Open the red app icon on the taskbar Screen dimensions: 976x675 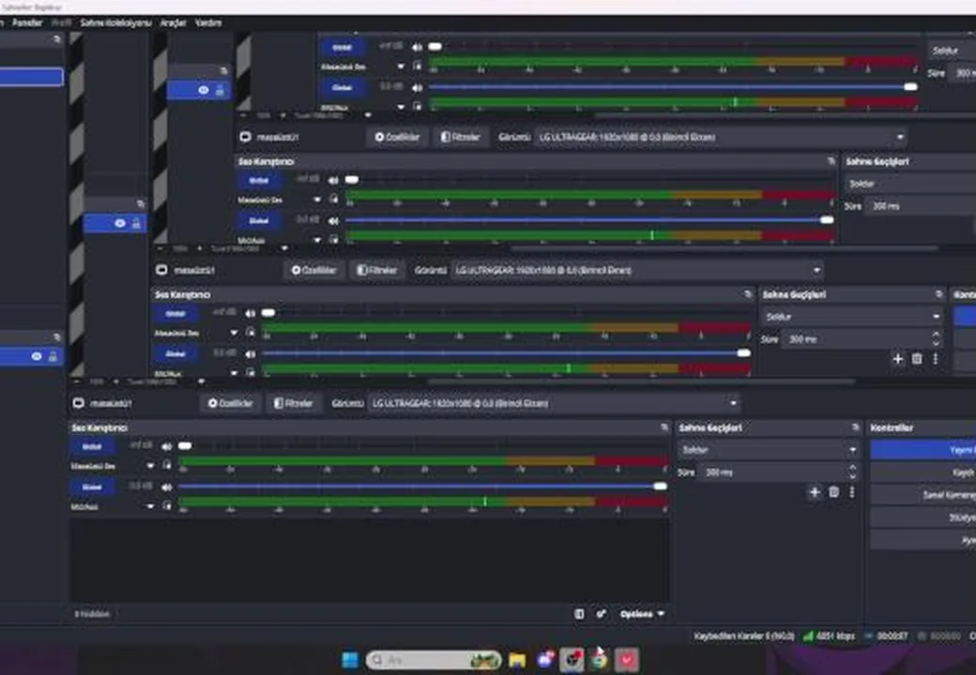[x=627, y=659]
